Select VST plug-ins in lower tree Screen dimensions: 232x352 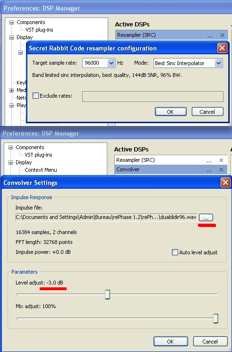tap(38, 155)
